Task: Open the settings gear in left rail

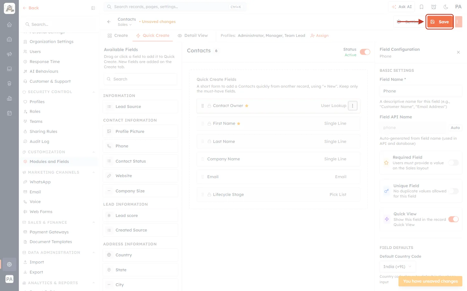Action: (9, 264)
